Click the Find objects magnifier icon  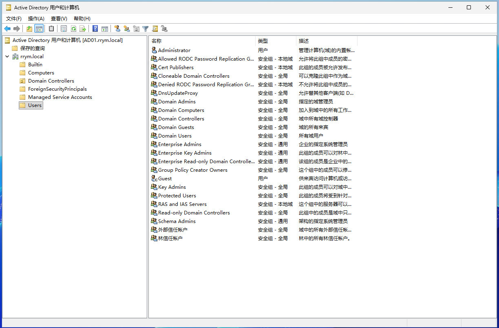pos(155,28)
